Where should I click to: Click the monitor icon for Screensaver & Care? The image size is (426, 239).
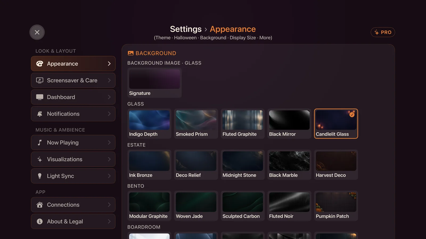tap(40, 80)
